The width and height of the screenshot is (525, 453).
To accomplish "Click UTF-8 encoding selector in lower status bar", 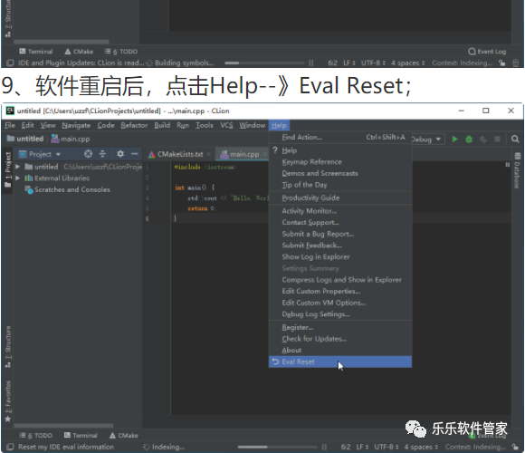I will [387, 447].
